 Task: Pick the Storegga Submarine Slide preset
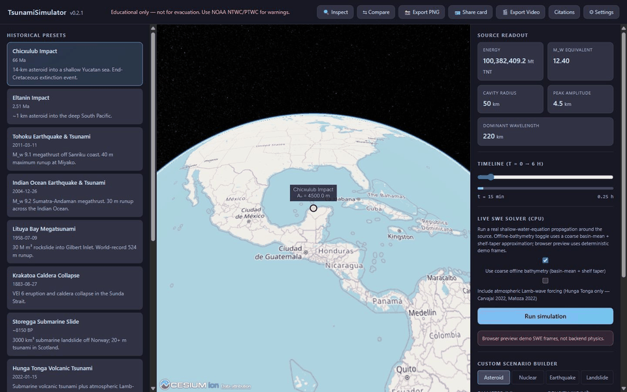pyautogui.click(x=74, y=335)
